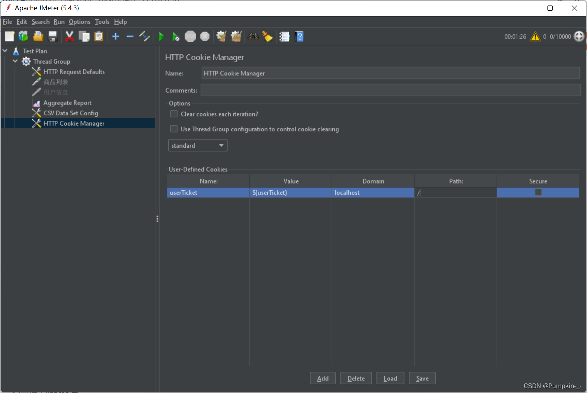Stop the test with the Stop icon
Image resolution: width=587 pixels, height=393 pixels.
click(190, 36)
